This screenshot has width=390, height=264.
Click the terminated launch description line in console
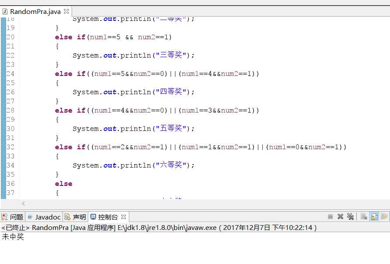coord(159,227)
